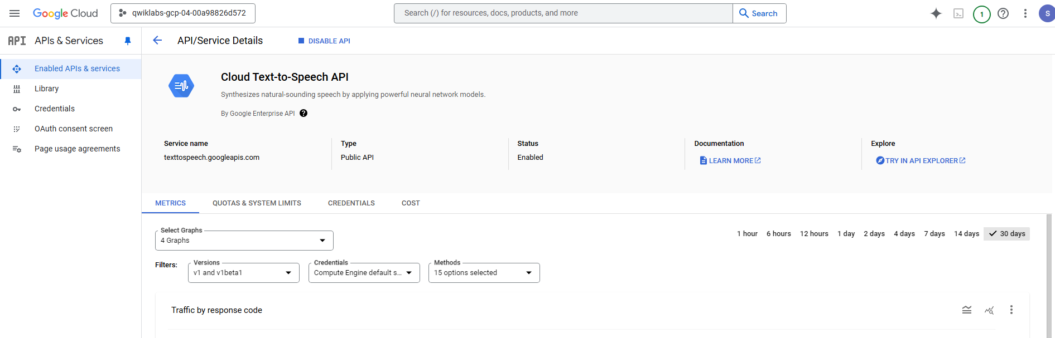Switch to QUOTAS & SYSTEM LIMITS tab
This screenshot has width=1055, height=338.
257,203
